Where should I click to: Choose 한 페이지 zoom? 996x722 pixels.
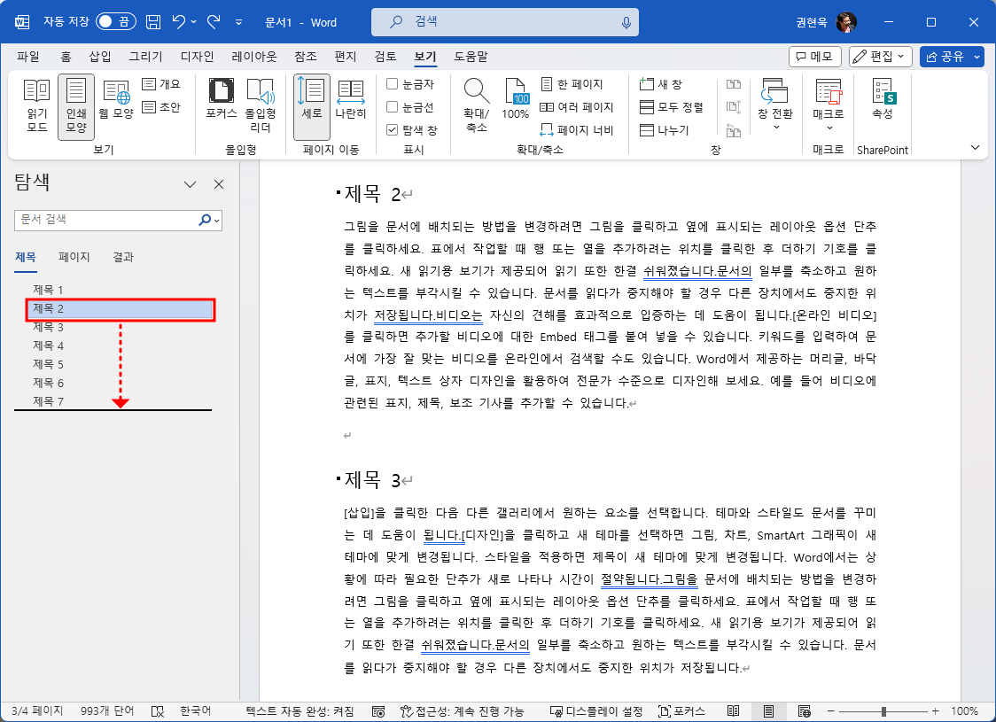point(572,84)
